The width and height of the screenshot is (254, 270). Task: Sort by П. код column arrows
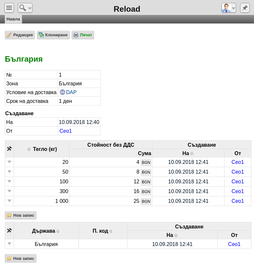(x=111, y=231)
